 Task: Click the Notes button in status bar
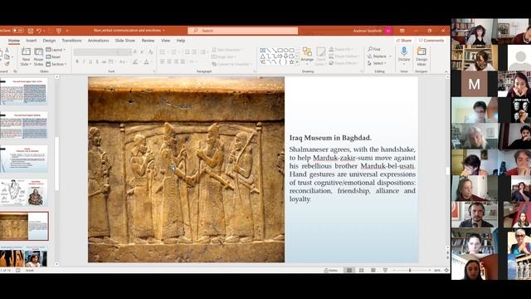[x=331, y=270]
